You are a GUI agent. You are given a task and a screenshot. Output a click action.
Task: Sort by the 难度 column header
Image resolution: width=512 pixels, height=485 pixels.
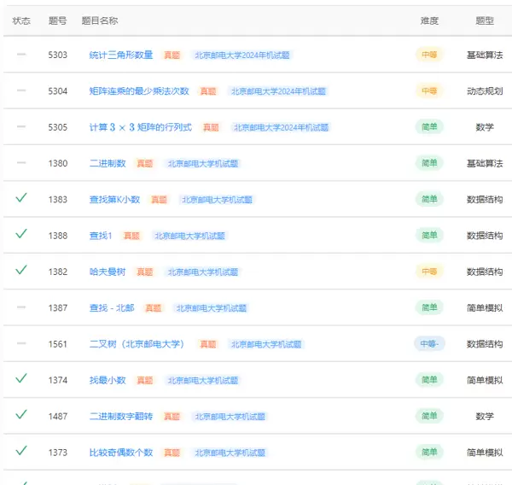coord(429,20)
